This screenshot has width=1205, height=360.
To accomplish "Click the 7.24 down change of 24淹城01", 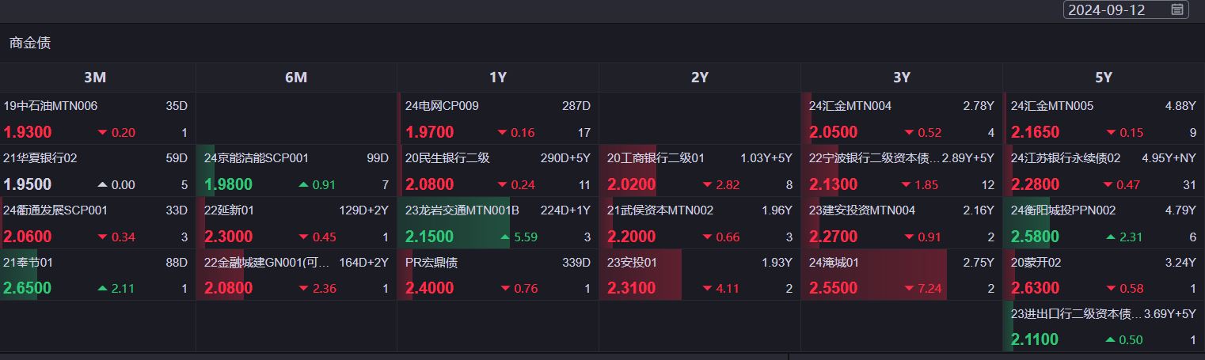I will pos(923,289).
